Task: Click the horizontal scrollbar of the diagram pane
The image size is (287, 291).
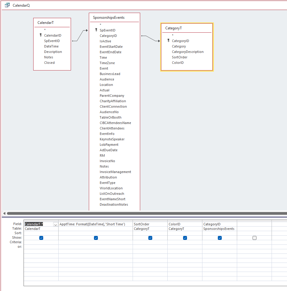Action: tap(145, 213)
